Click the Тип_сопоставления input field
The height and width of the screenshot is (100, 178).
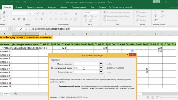click(86, 72)
